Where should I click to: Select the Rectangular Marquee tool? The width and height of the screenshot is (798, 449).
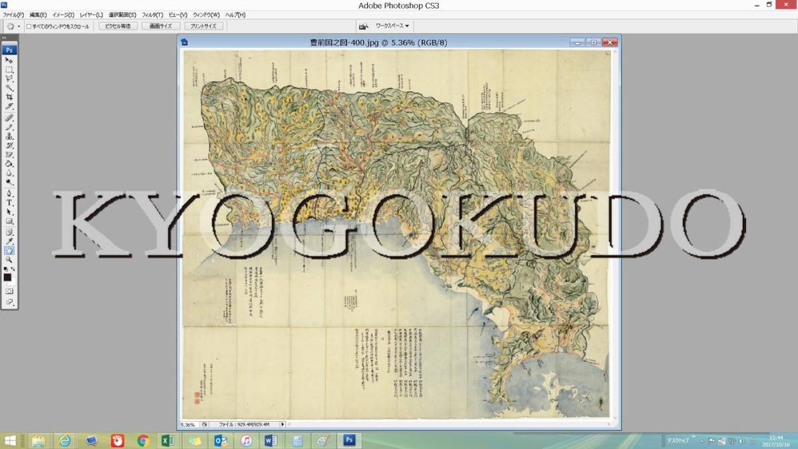pyautogui.click(x=9, y=69)
